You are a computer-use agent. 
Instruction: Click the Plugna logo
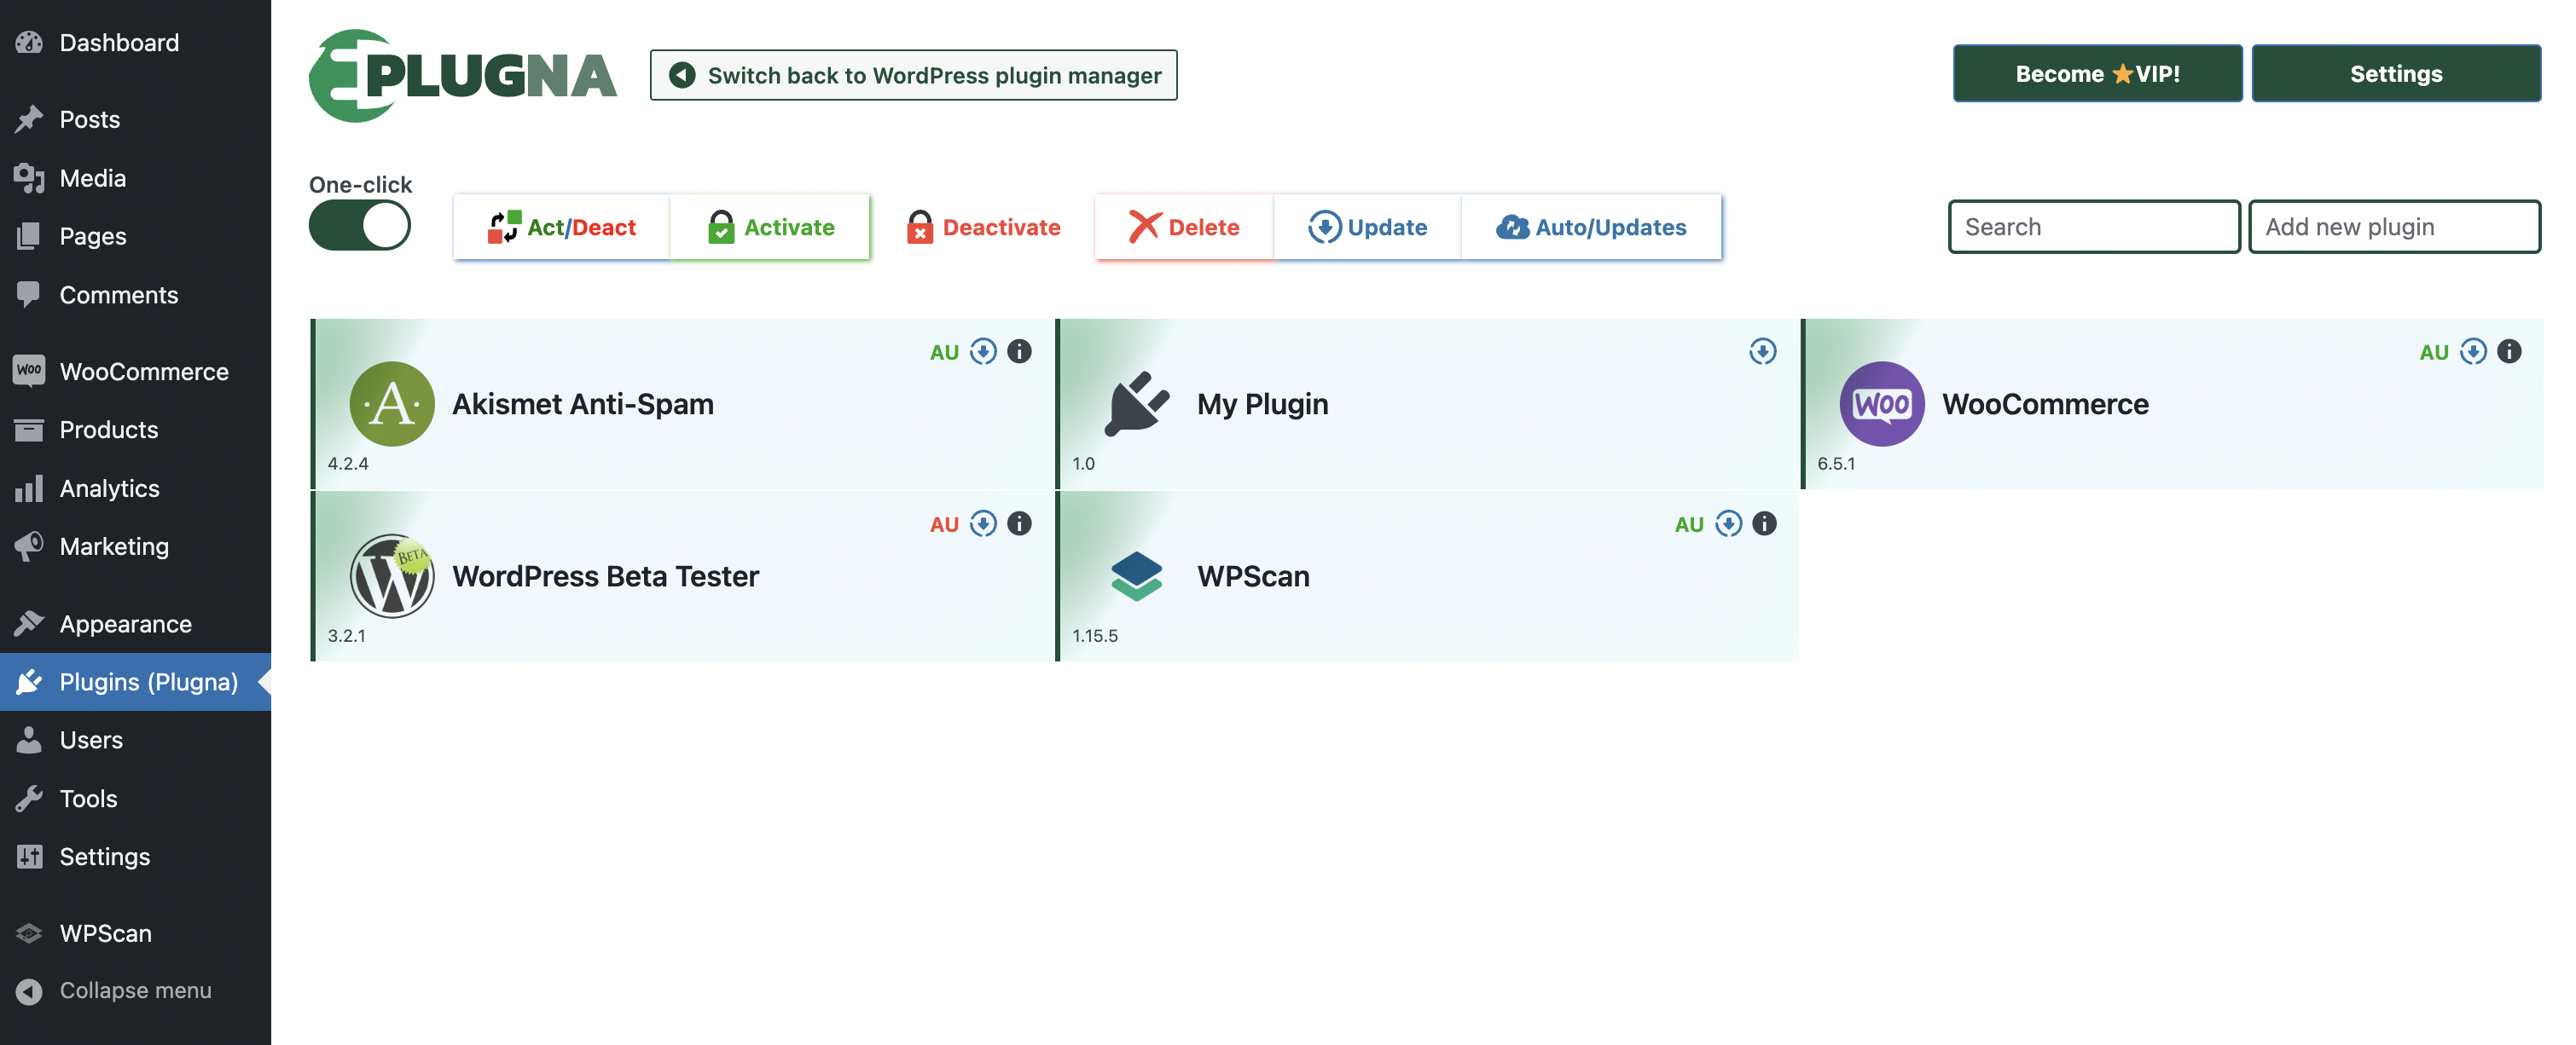click(x=463, y=76)
